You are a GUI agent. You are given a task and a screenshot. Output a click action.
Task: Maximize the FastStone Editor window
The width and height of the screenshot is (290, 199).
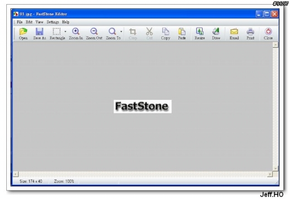tap(267, 14)
